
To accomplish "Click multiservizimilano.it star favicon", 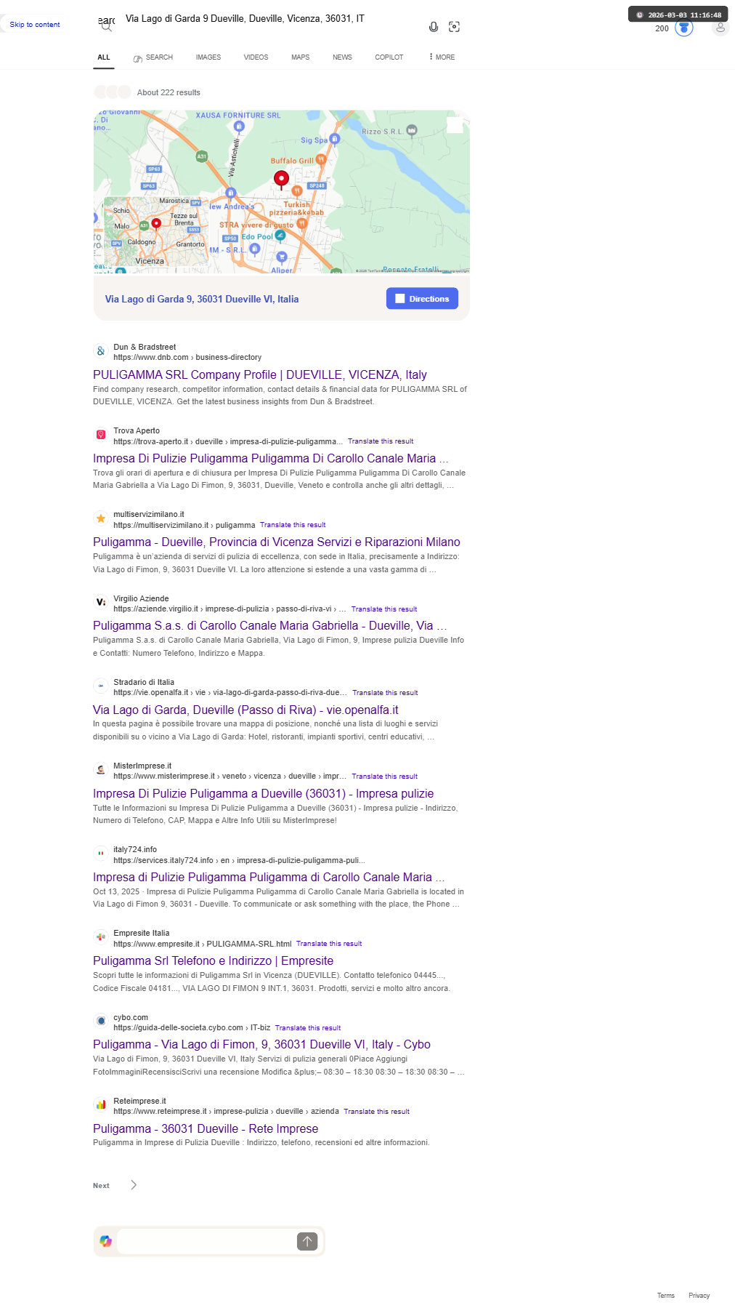I will (101, 518).
